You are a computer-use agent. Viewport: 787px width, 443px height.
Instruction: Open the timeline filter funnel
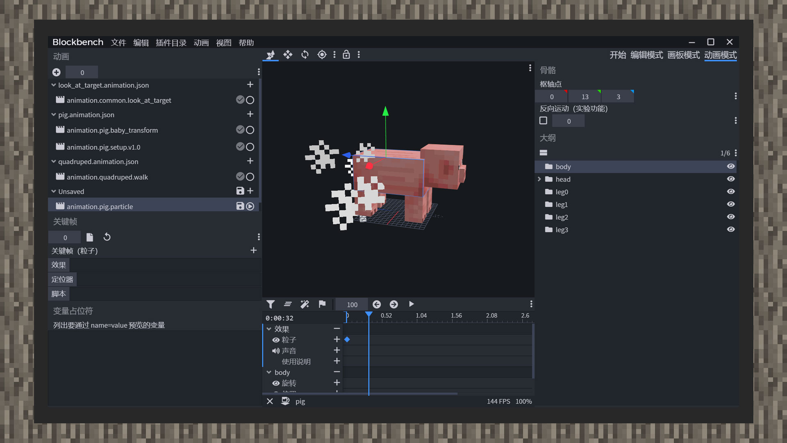[x=271, y=304]
